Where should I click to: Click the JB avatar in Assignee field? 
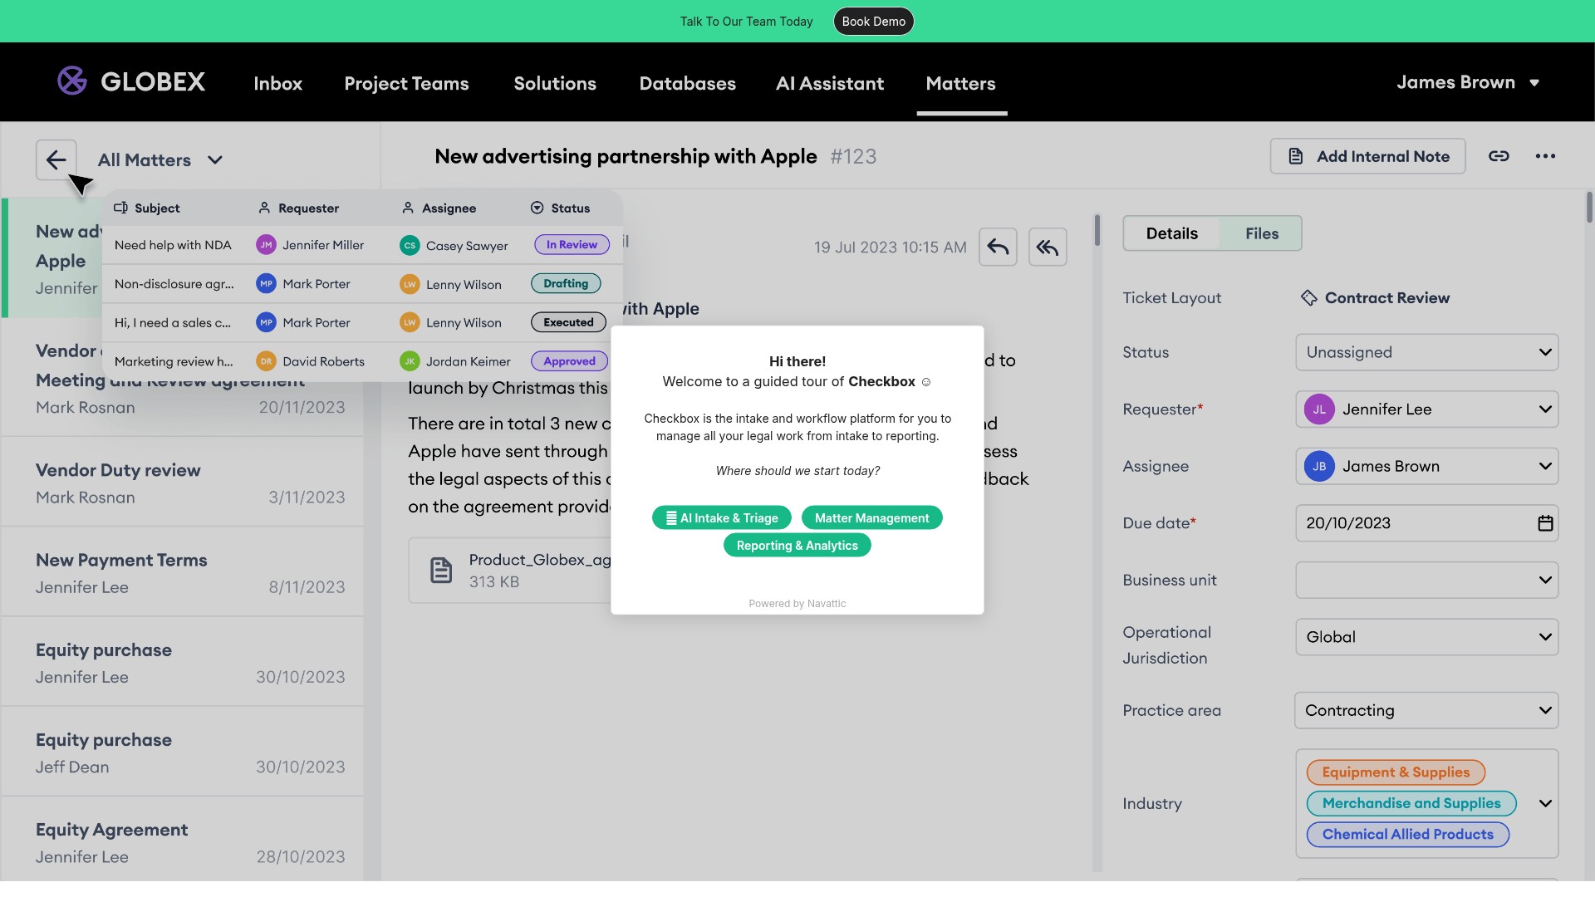[1319, 467]
